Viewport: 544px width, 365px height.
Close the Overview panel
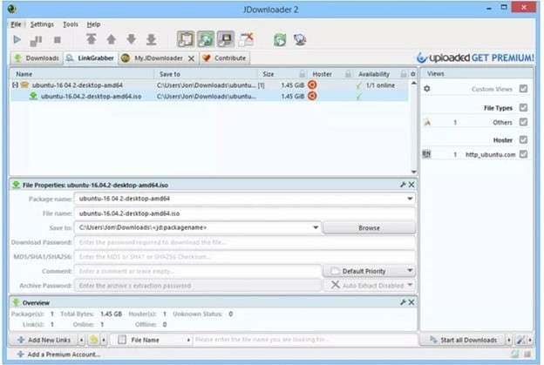[411, 302]
